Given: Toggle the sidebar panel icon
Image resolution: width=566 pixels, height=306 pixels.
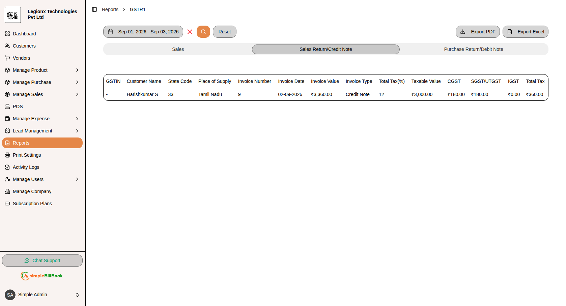Looking at the screenshot, I should pyautogui.click(x=94, y=9).
